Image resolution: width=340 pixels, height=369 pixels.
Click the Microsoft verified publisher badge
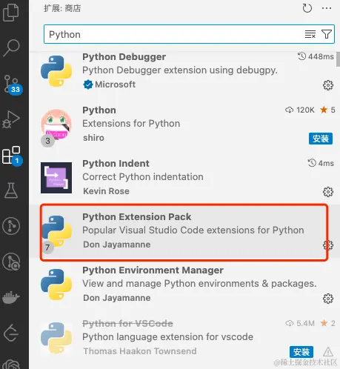[x=87, y=84]
